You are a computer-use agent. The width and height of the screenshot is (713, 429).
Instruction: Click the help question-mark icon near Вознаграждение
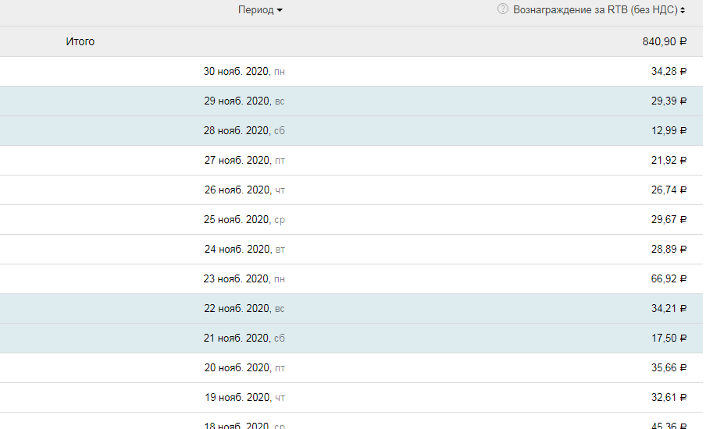click(502, 9)
